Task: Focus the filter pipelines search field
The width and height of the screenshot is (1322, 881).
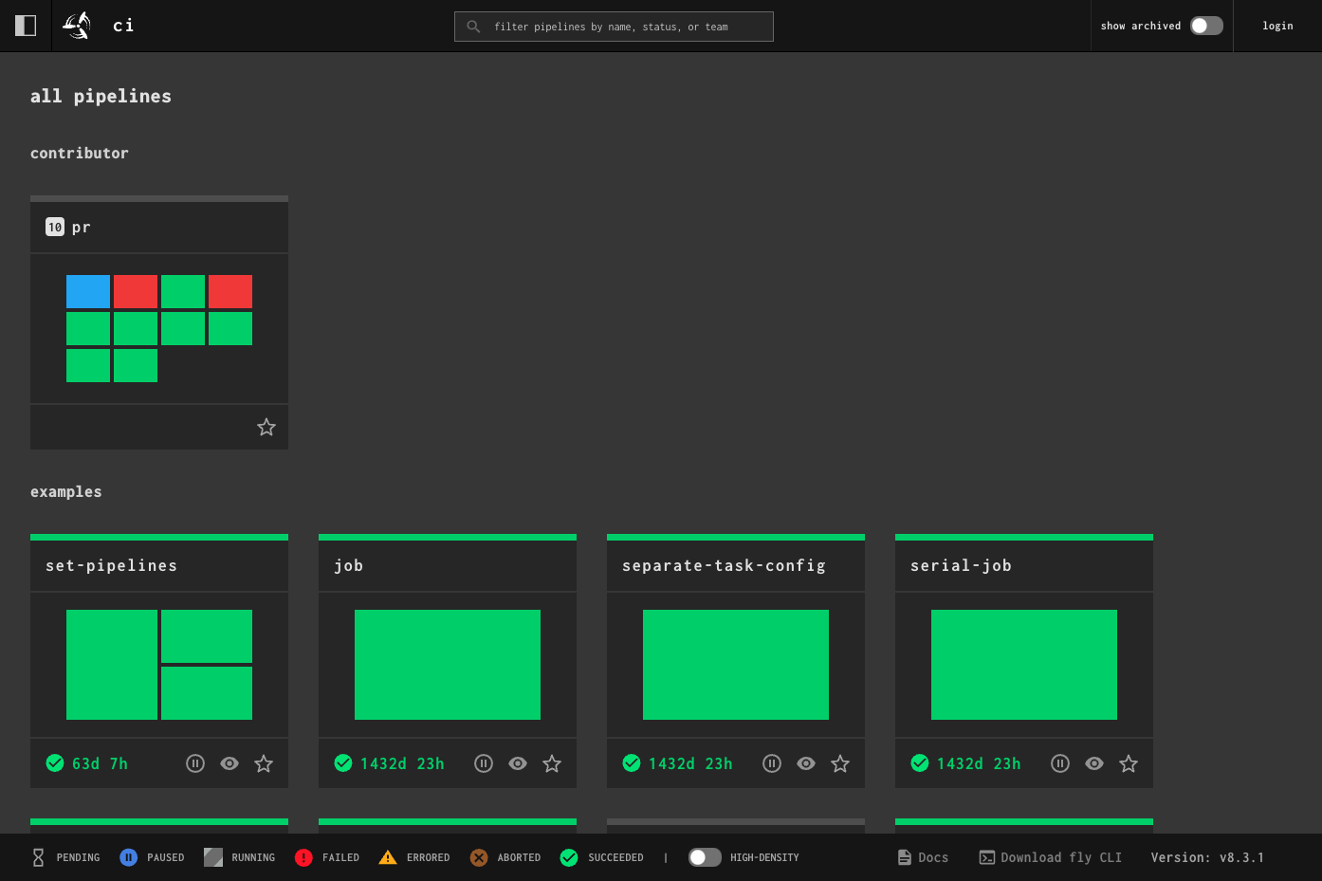Action: (x=614, y=27)
